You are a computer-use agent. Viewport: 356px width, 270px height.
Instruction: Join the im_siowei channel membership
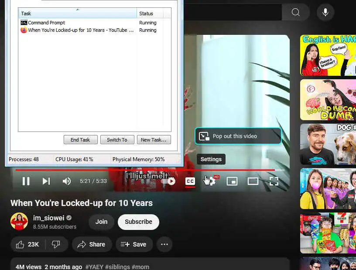pyautogui.click(x=101, y=222)
